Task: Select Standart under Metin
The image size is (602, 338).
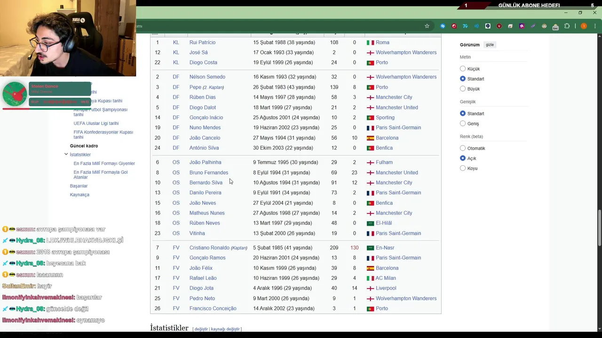Action: pyautogui.click(x=463, y=79)
